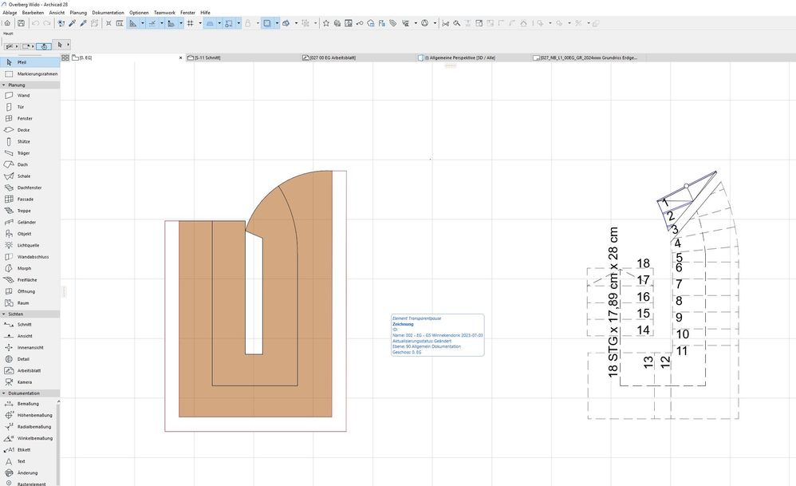Open the 027 00 EG Arbeitsblatt tab
The image size is (796, 486).
pyautogui.click(x=333, y=58)
